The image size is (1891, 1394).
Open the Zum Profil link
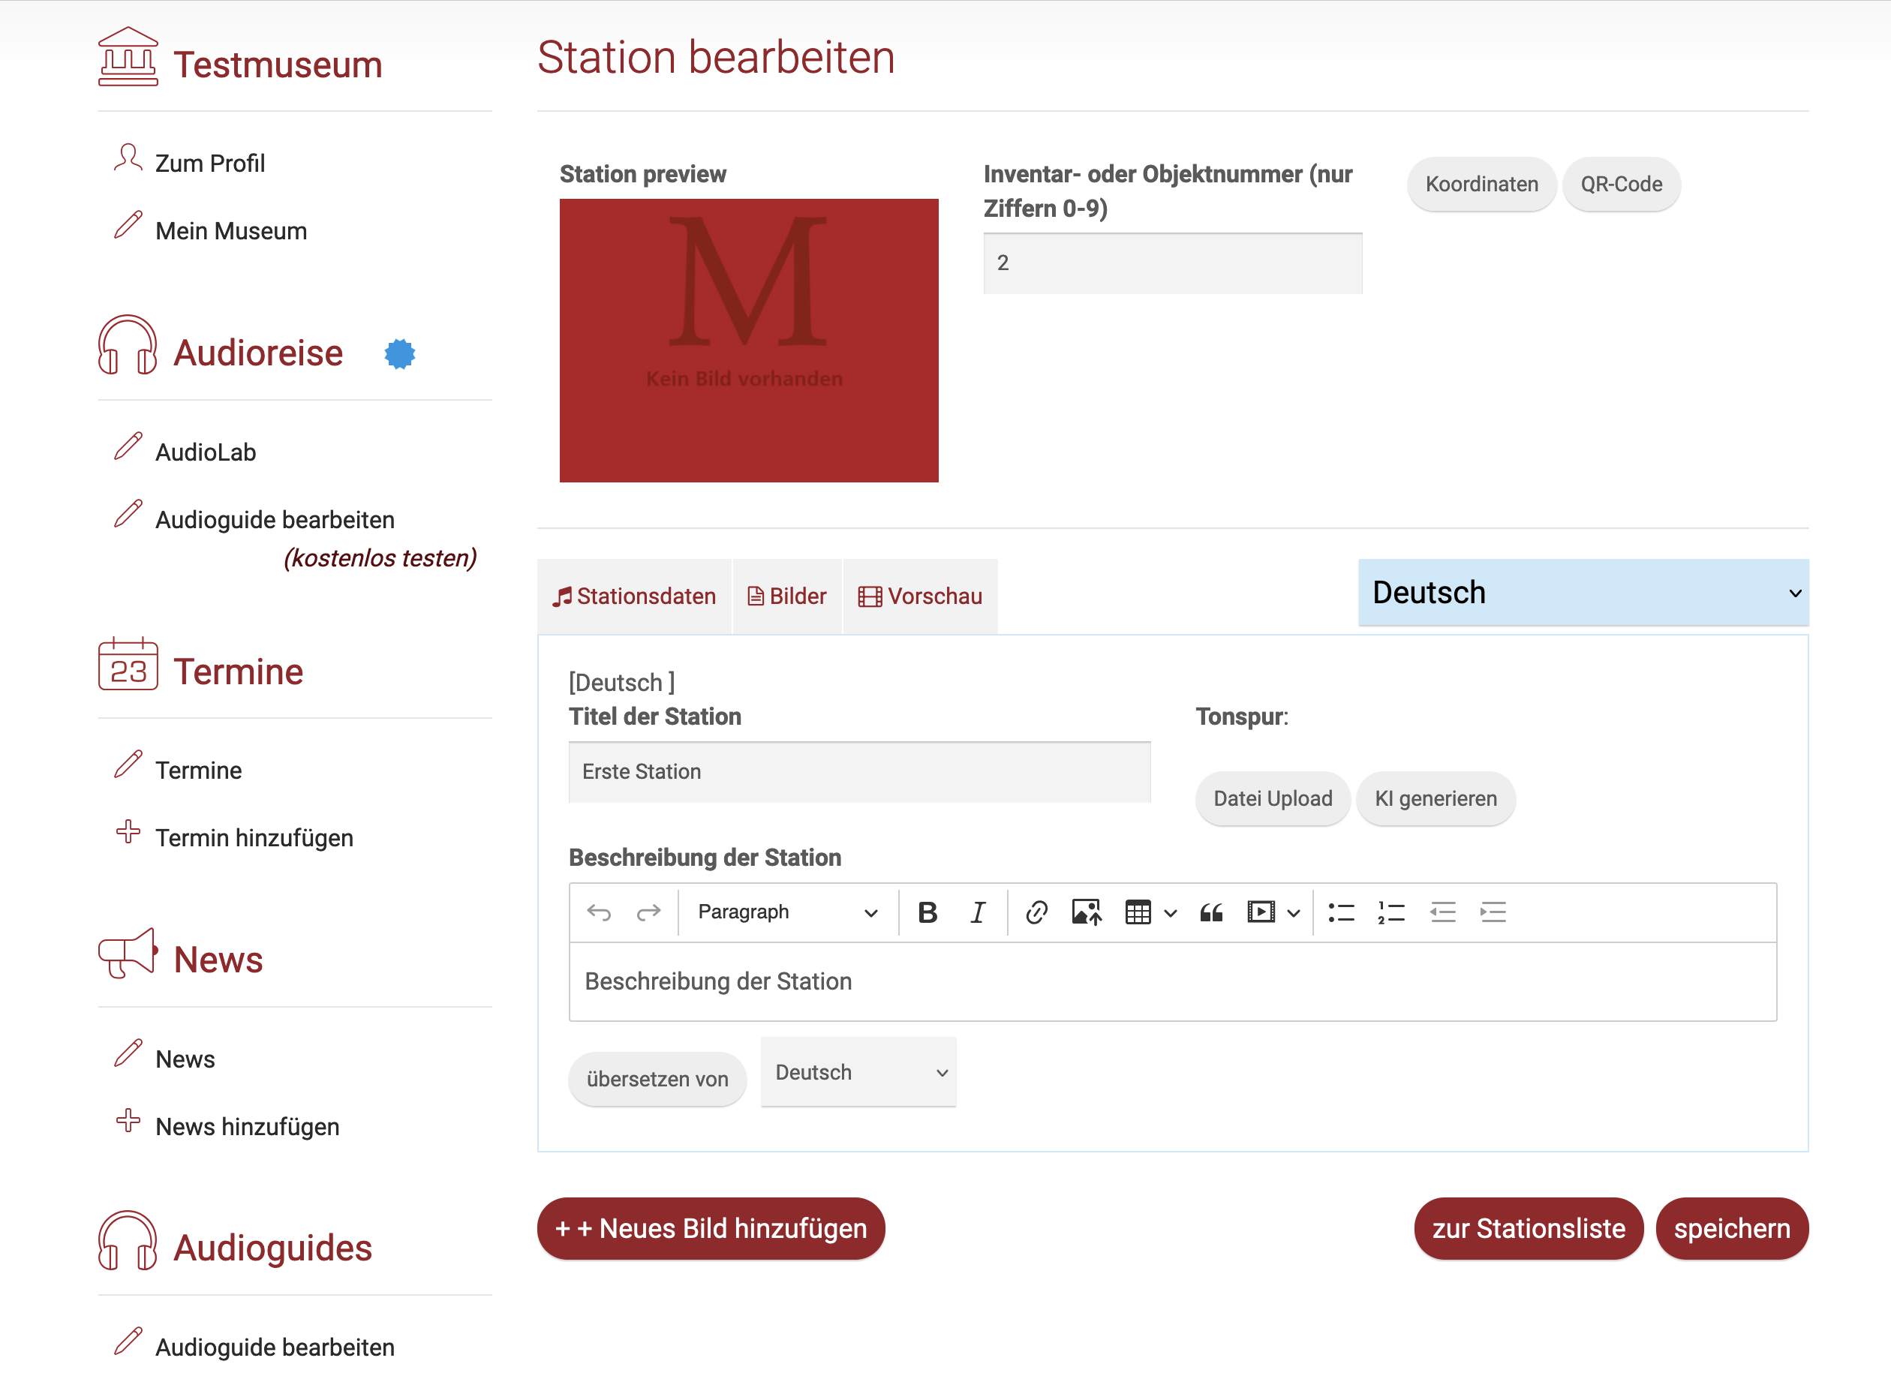(210, 163)
